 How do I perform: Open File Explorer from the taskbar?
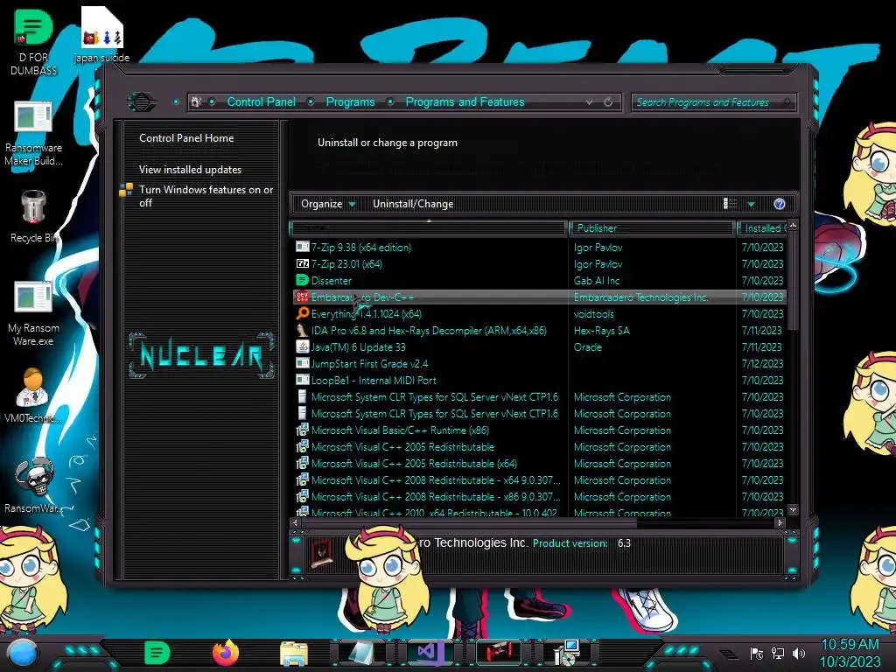(294, 654)
